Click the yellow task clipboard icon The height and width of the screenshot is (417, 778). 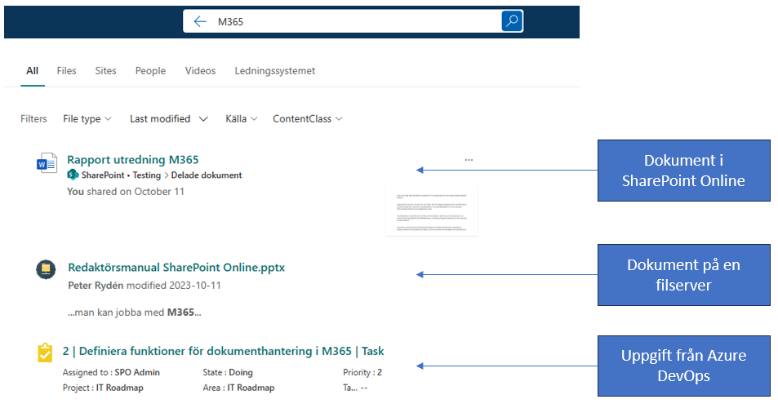pos(45,353)
